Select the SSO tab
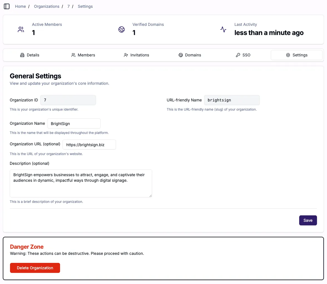The image size is (327, 284). [x=243, y=55]
